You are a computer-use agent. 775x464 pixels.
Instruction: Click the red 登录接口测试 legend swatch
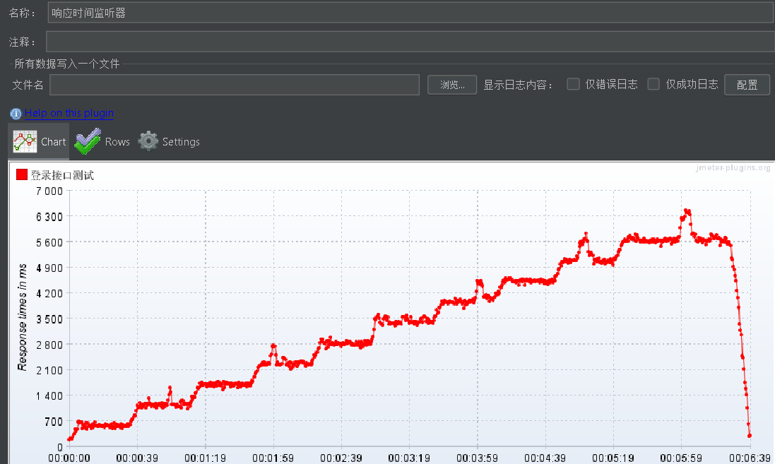coord(22,174)
